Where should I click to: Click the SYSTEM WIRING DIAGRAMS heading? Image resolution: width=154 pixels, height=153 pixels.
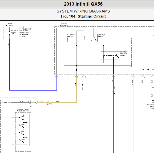83,11
